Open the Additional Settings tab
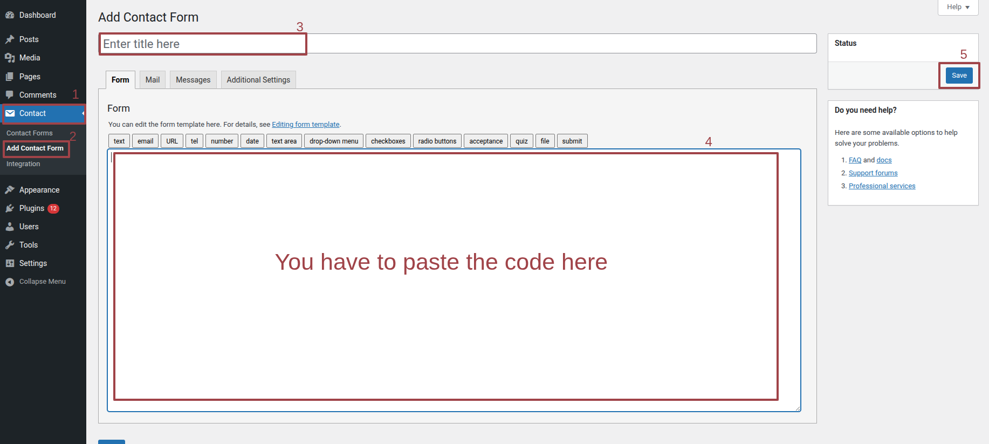Screen dimensions: 989x444 (x=258, y=80)
